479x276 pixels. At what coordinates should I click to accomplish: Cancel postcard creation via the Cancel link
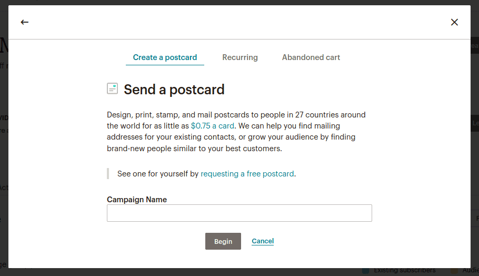coord(263,241)
